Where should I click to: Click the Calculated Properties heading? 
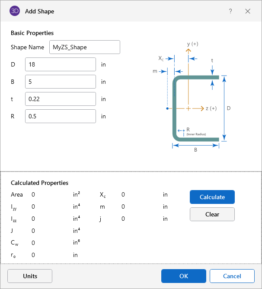pyautogui.click(x=39, y=183)
